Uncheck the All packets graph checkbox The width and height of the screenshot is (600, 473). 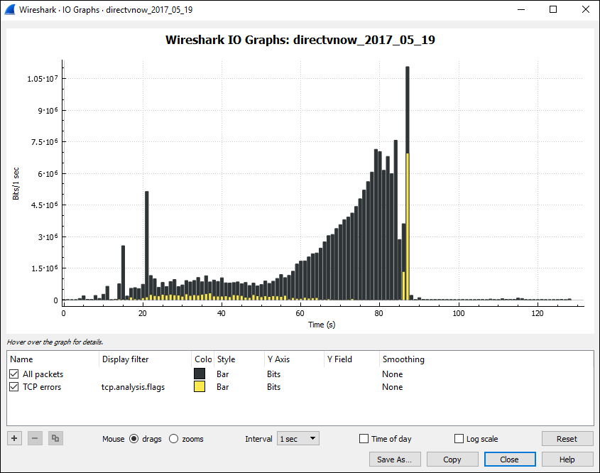click(x=13, y=374)
